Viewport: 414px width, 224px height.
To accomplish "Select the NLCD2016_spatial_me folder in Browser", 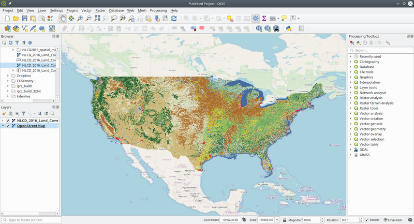I will [x=39, y=50].
